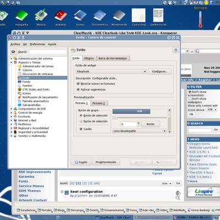This screenshot has width=220, height=220.
Task: Click Go beside the Konqueror search field
Action: pyautogui.click(x=216, y=130)
